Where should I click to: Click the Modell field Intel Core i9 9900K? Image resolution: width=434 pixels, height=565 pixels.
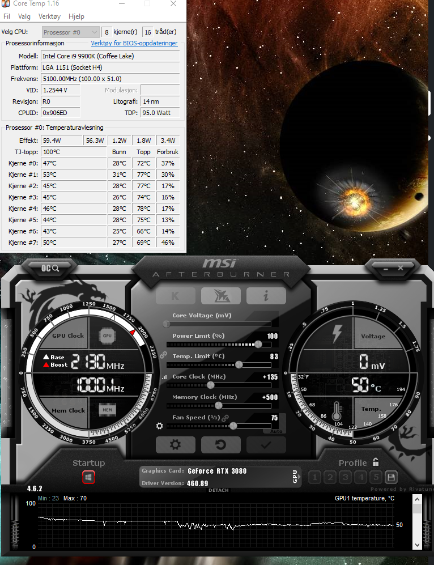pos(110,56)
